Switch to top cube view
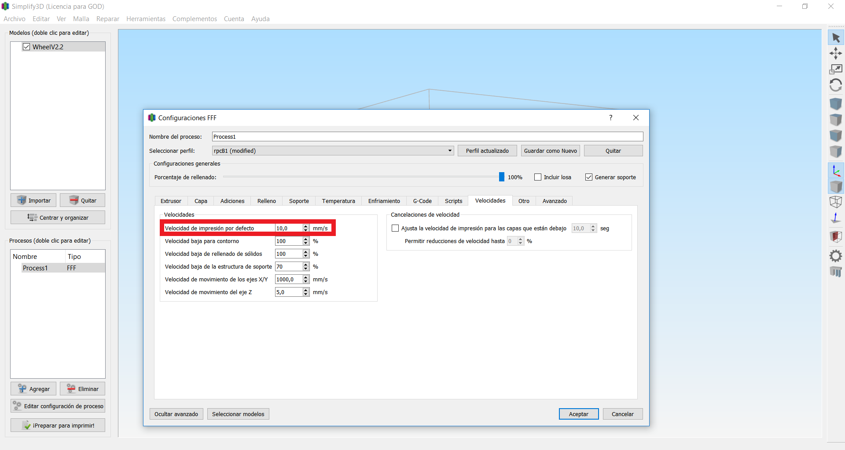 pos(836,120)
